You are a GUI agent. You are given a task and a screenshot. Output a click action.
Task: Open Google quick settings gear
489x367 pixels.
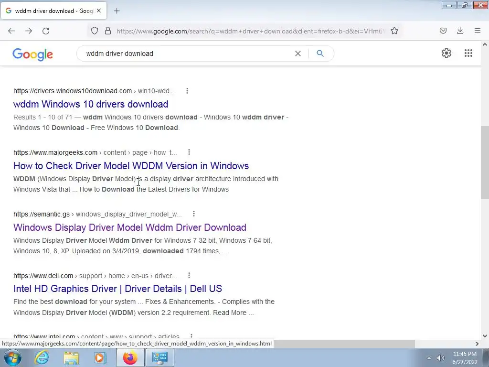(446, 53)
